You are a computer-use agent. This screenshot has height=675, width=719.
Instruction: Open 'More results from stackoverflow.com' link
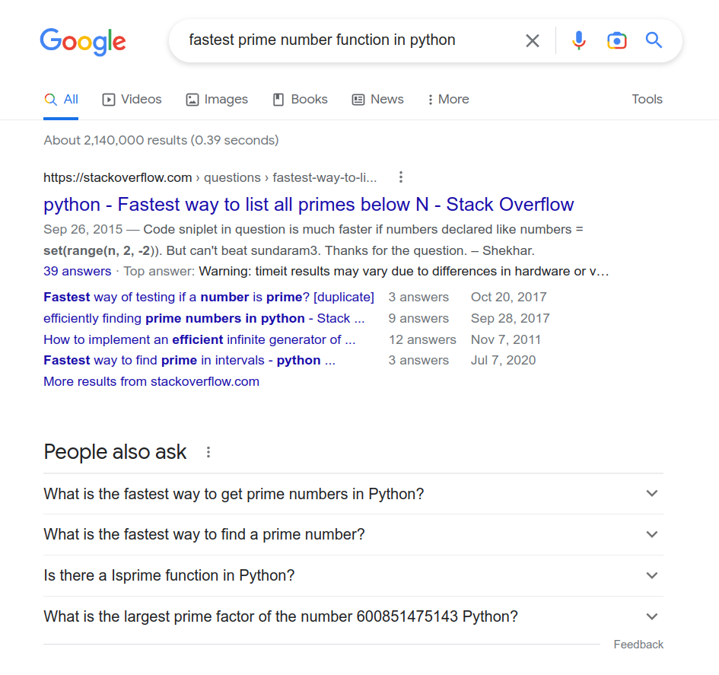pyautogui.click(x=151, y=381)
